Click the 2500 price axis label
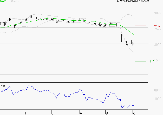 158,29
